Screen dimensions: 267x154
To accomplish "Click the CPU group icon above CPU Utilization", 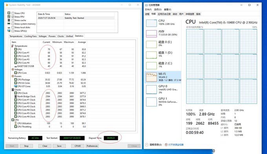I will tap(13, 120).
